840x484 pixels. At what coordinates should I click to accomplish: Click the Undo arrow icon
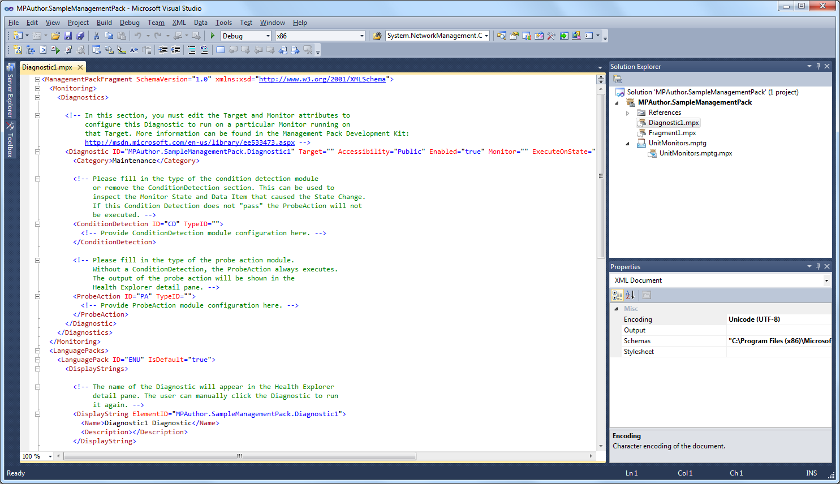tap(138, 36)
